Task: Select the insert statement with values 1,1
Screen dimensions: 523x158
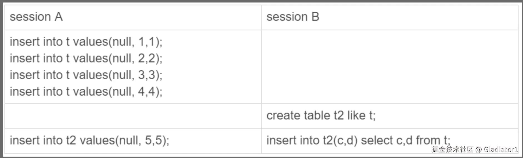Action: (86, 42)
